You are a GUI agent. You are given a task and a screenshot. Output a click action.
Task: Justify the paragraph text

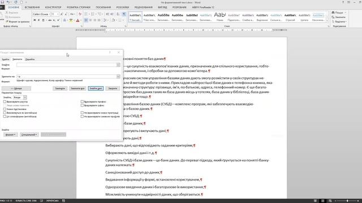(x=99, y=20)
